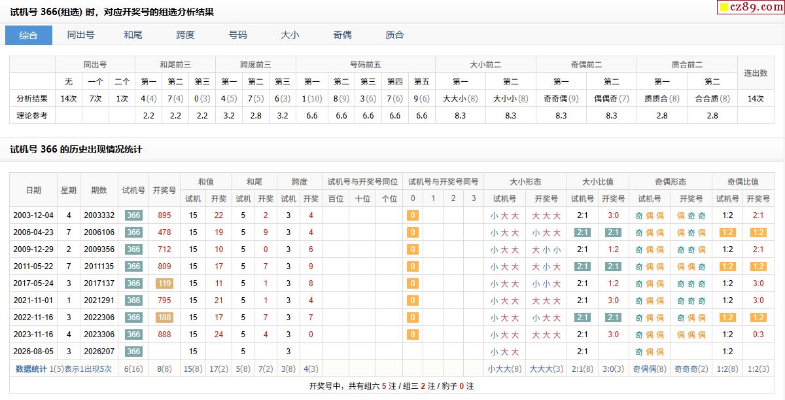Click the 14次 value under 连出数
This screenshot has height=400, width=785.
pyautogui.click(x=756, y=99)
